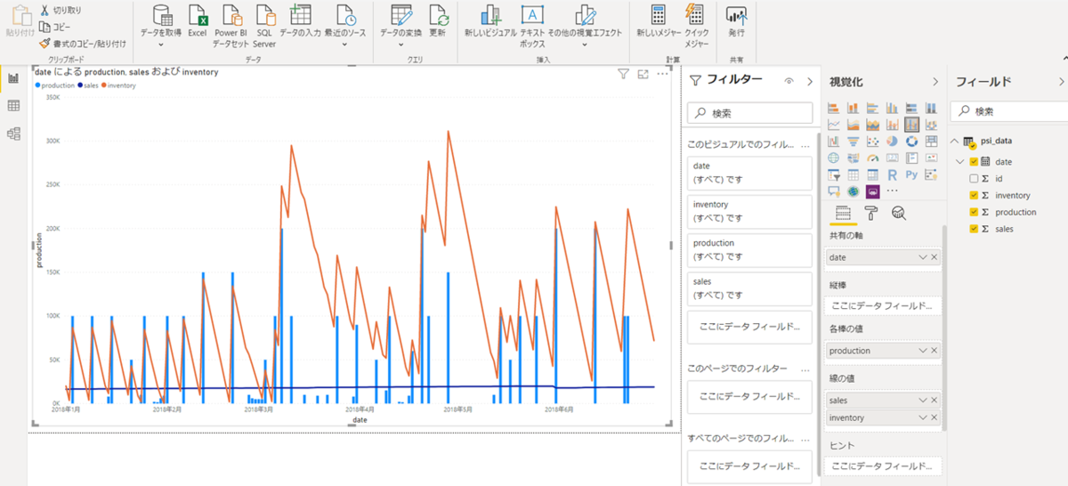1068x486 pixels.
Task: Open dropdown on sales line value
Action: pos(923,401)
